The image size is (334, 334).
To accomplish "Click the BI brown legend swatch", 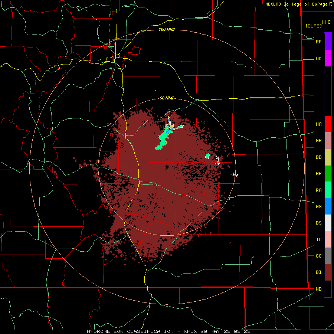I will [x=328, y=272].
